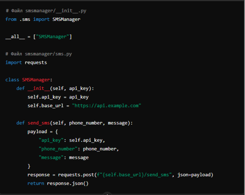
Task: Click the "phone_number" dictionary key string
Action: [58, 149]
